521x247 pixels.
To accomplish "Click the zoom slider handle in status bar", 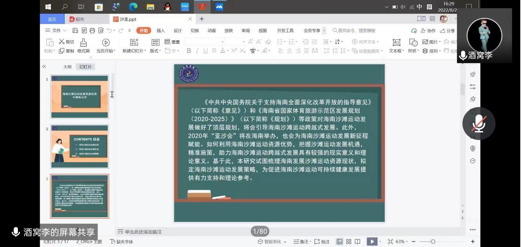I will (x=433, y=242).
